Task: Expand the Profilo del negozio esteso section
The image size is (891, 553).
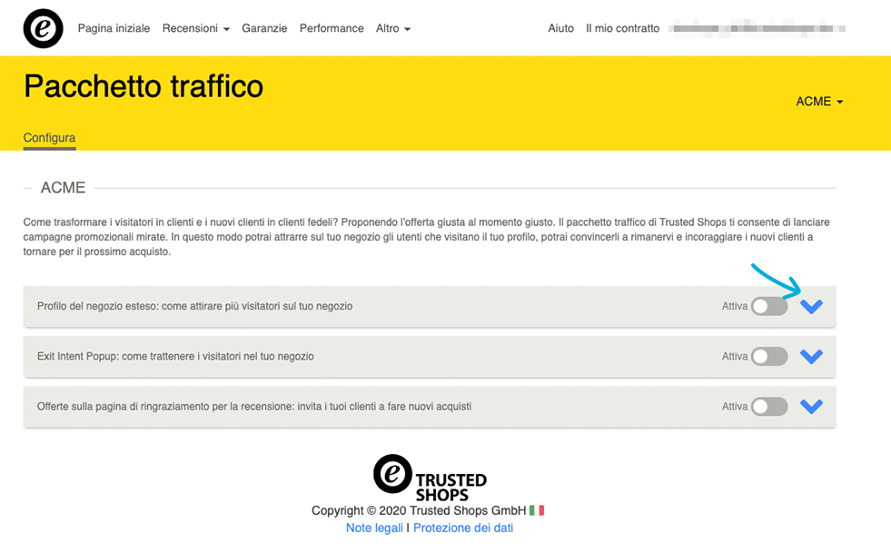Action: [x=811, y=306]
